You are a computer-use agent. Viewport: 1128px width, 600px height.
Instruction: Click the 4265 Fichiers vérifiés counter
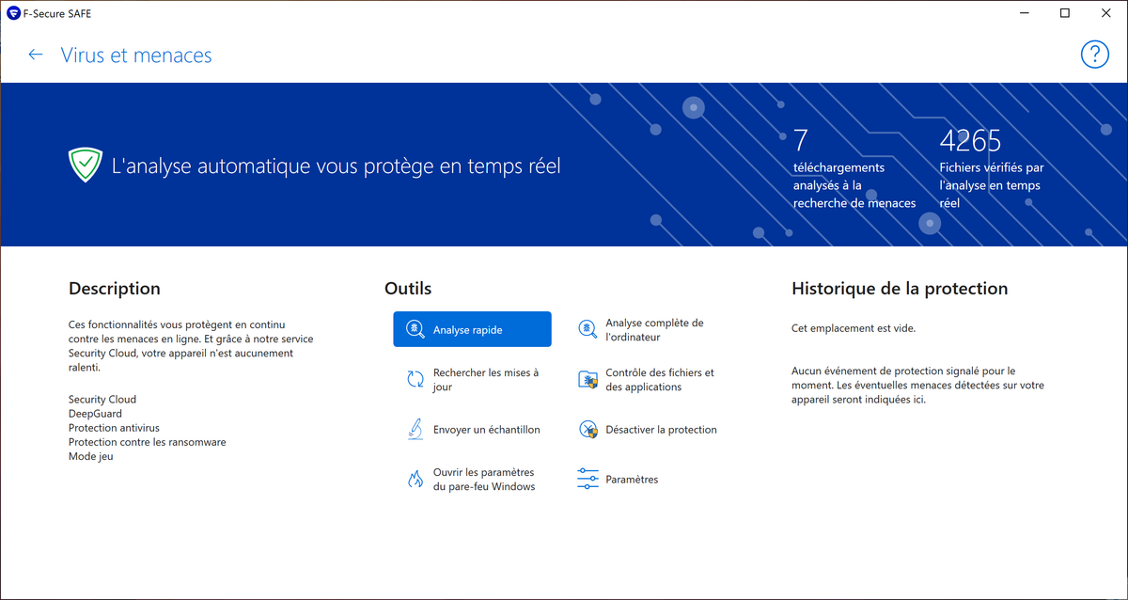click(x=993, y=168)
